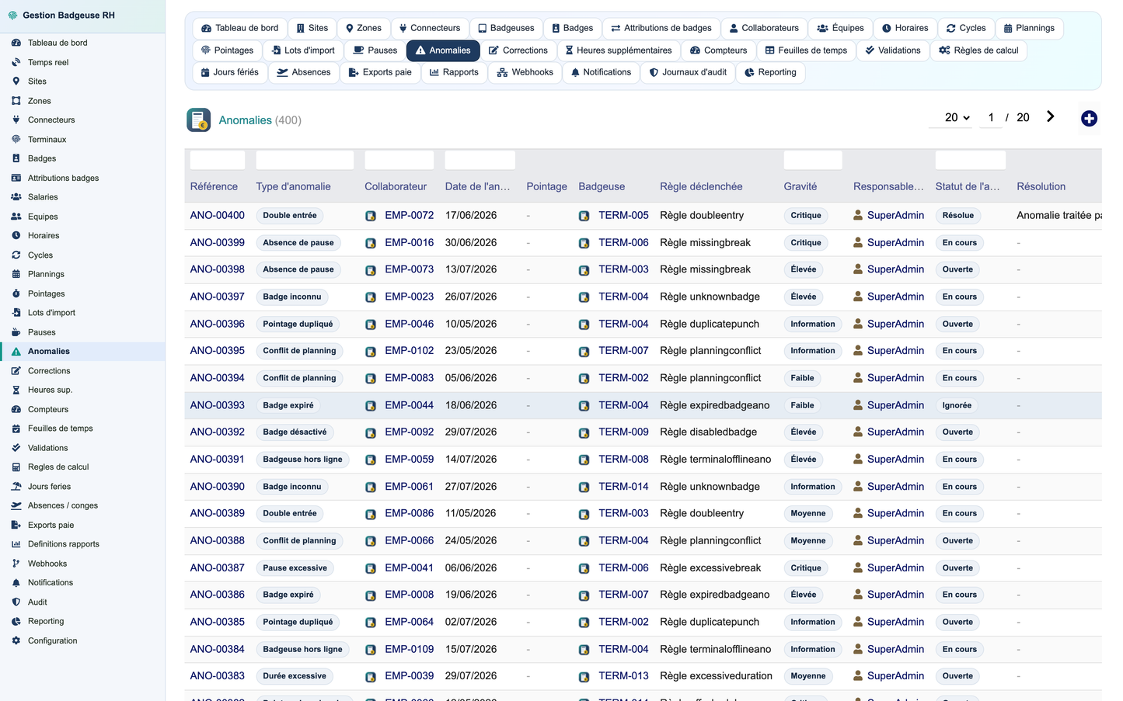Screen dimensions: 1123x701
Task: Open the Exports paie tab
Action: tap(381, 72)
